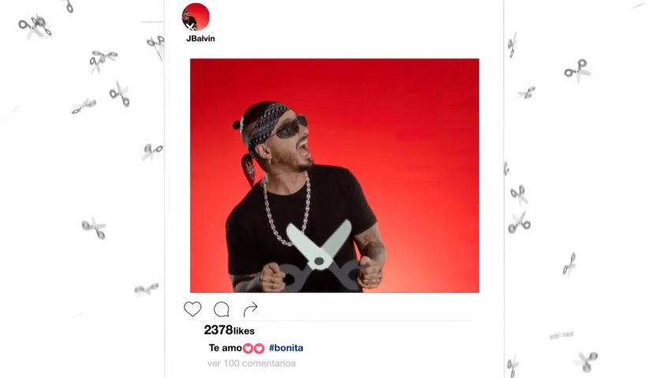
Task: Select the large scissors graphic on the shirt
Action: (x=321, y=257)
